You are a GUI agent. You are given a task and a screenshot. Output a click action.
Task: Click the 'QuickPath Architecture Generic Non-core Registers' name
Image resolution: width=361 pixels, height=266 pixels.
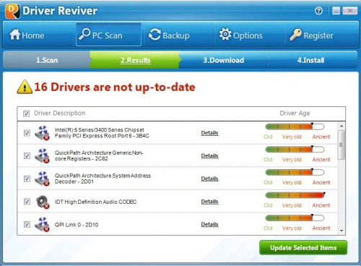[99, 155]
